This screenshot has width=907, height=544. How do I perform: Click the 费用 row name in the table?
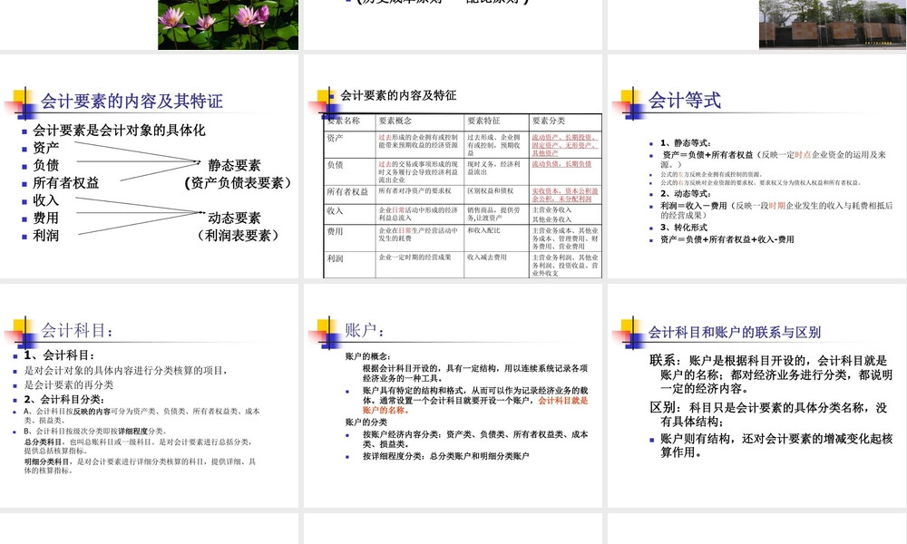[335, 231]
